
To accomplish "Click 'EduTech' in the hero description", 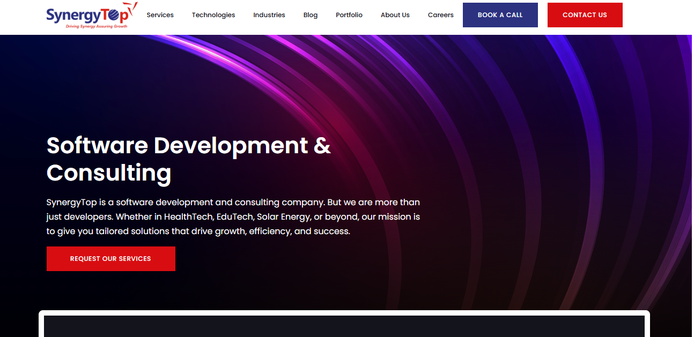I will 234,217.
